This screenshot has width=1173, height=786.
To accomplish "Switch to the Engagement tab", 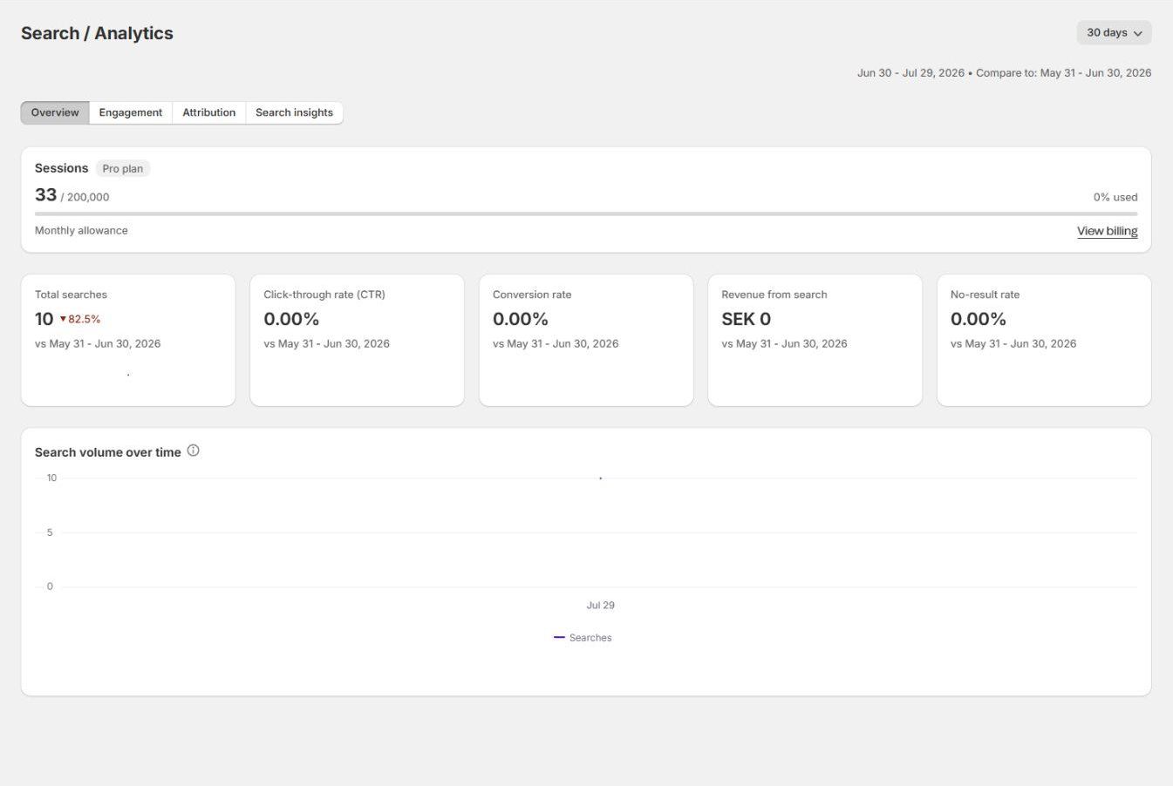I will click(x=131, y=112).
